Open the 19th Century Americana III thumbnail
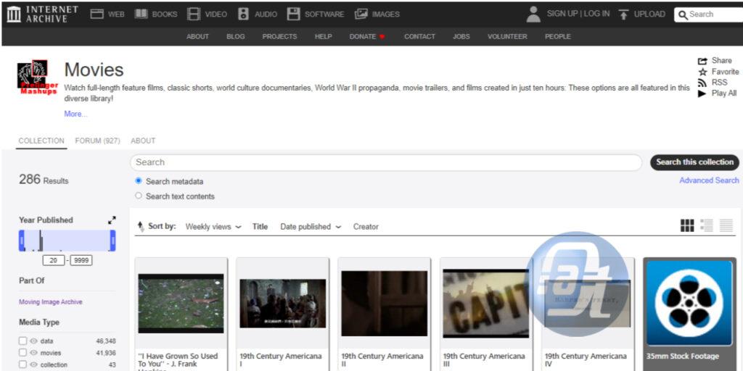The height and width of the screenshot is (371, 743). coord(485,304)
